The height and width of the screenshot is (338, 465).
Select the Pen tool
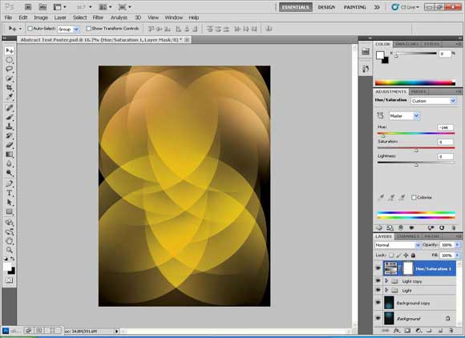click(x=10, y=183)
